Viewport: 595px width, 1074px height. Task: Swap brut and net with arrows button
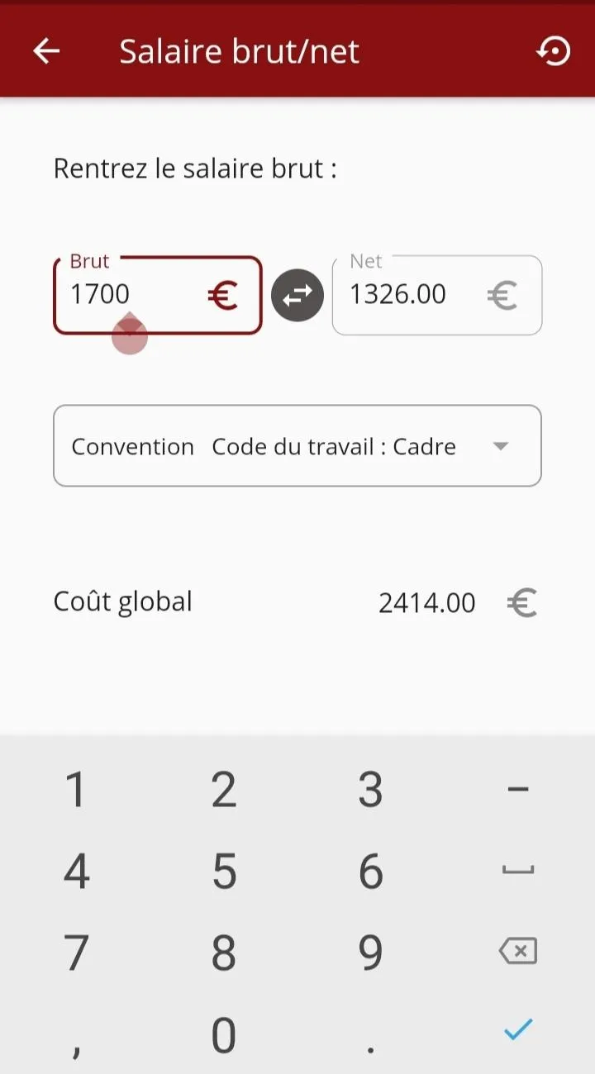(x=297, y=295)
